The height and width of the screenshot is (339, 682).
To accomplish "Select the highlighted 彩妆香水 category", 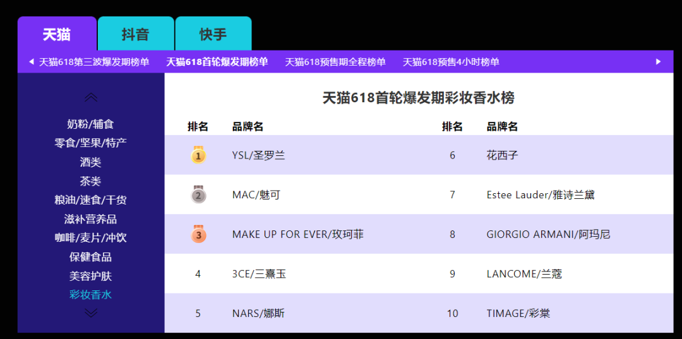I will click(x=90, y=295).
